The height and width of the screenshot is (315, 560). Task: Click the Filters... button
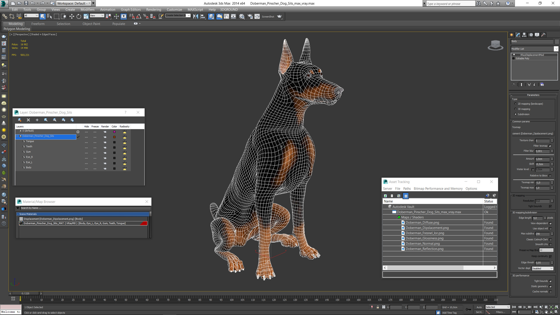[501, 312]
